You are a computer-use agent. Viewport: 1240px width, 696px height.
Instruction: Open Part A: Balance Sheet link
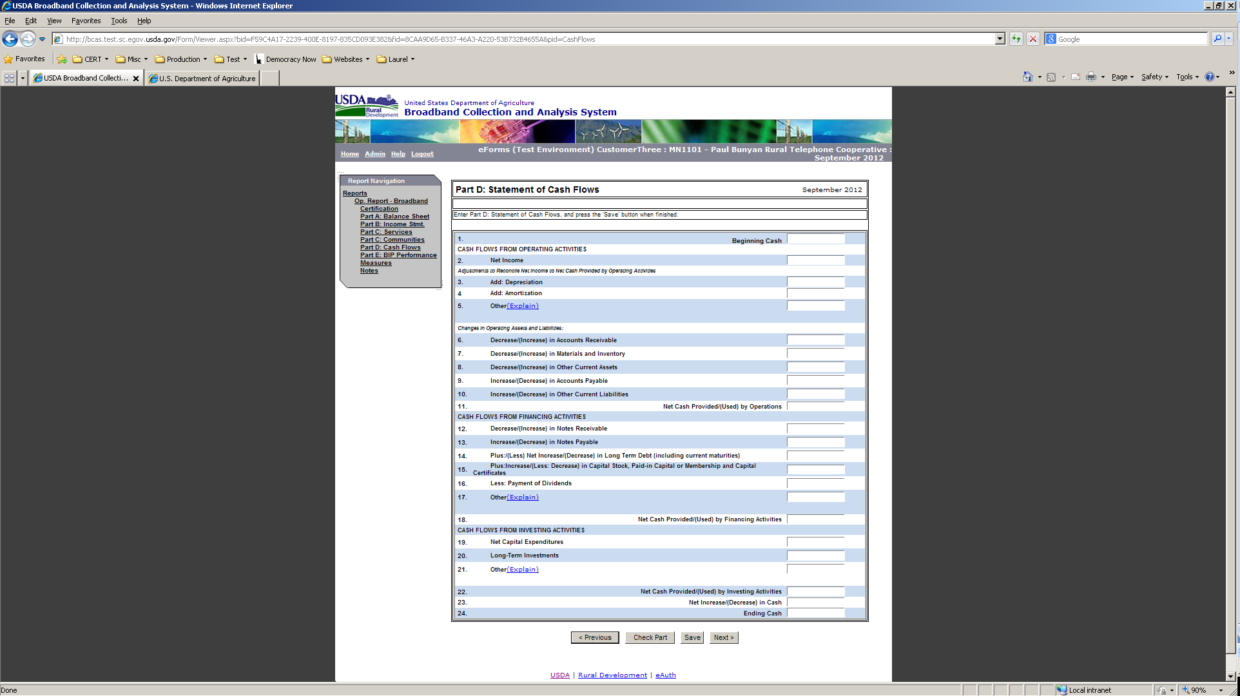394,217
